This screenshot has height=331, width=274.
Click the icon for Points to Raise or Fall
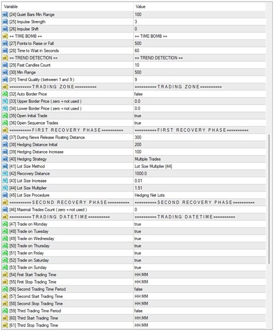[x=5, y=44]
